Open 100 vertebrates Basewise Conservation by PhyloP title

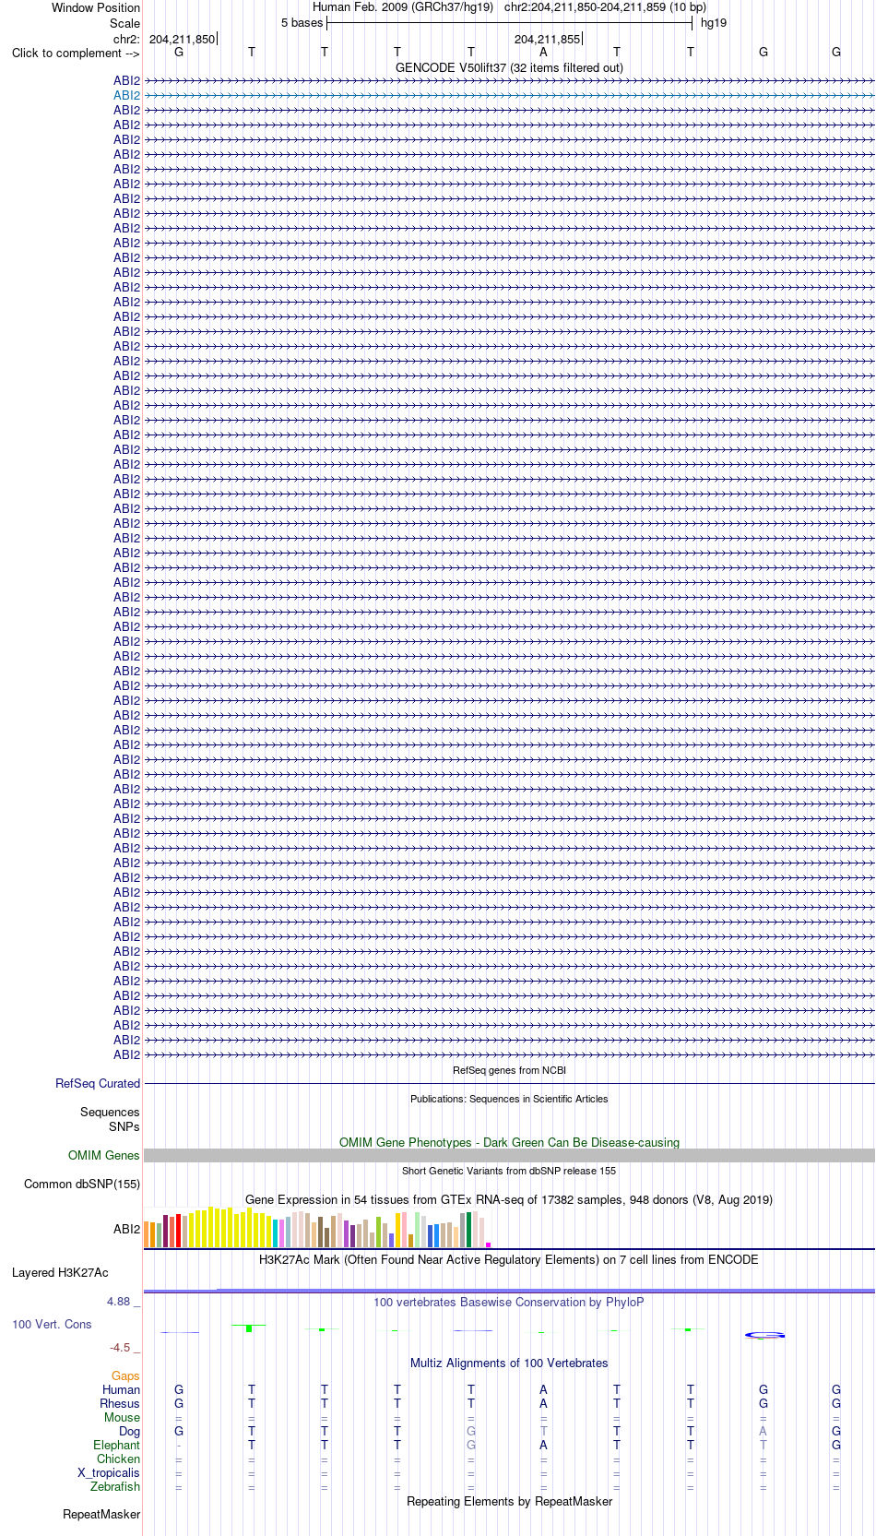click(509, 1302)
